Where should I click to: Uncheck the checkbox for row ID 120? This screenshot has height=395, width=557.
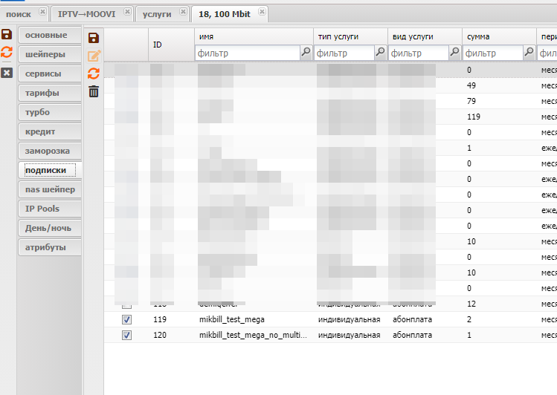point(126,336)
